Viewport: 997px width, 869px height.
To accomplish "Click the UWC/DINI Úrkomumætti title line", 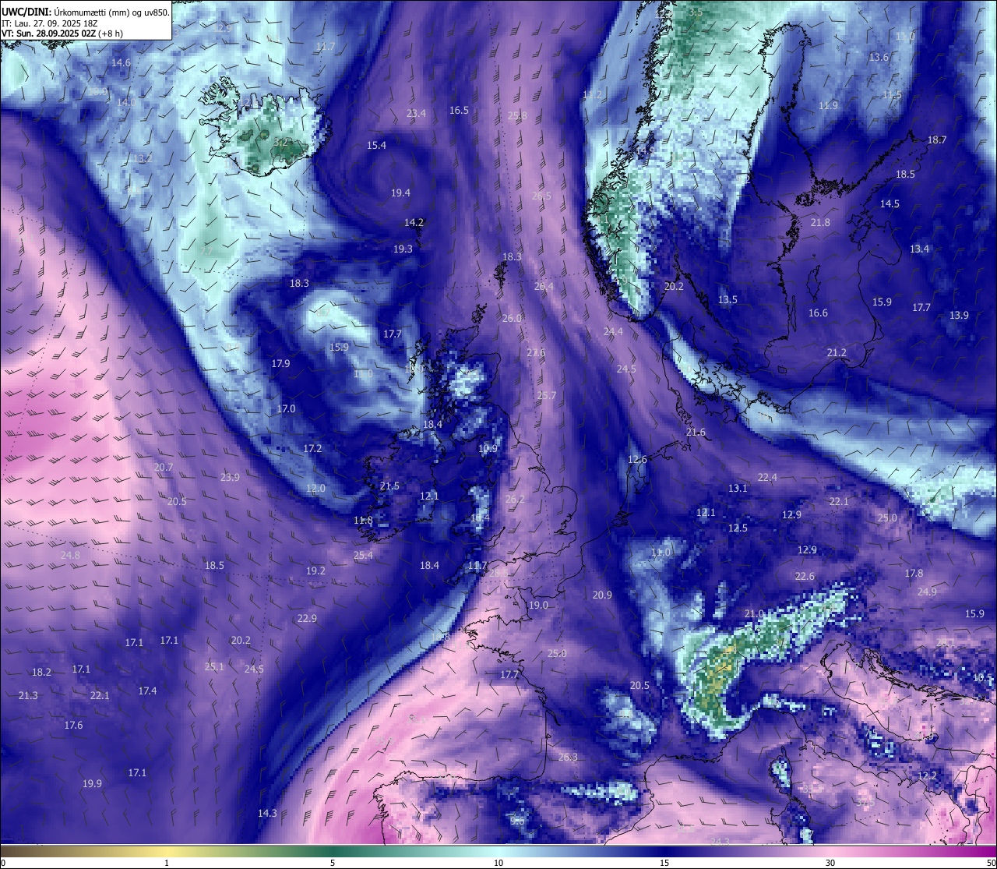I will pyautogui.click(x=85, y=12).
